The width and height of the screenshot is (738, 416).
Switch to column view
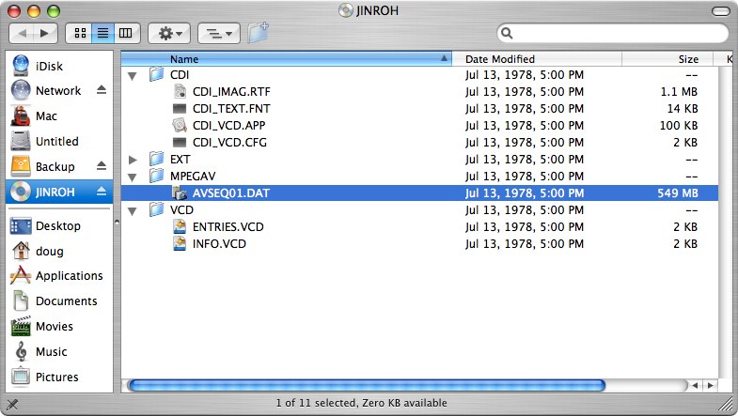point(126,34)
